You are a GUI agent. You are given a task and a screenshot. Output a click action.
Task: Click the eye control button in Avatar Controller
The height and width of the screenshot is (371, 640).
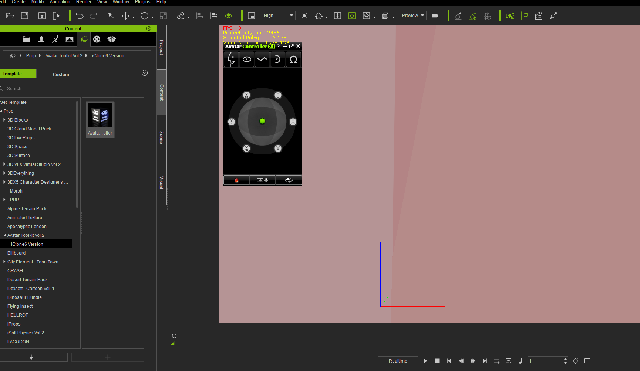coord(247,59)
